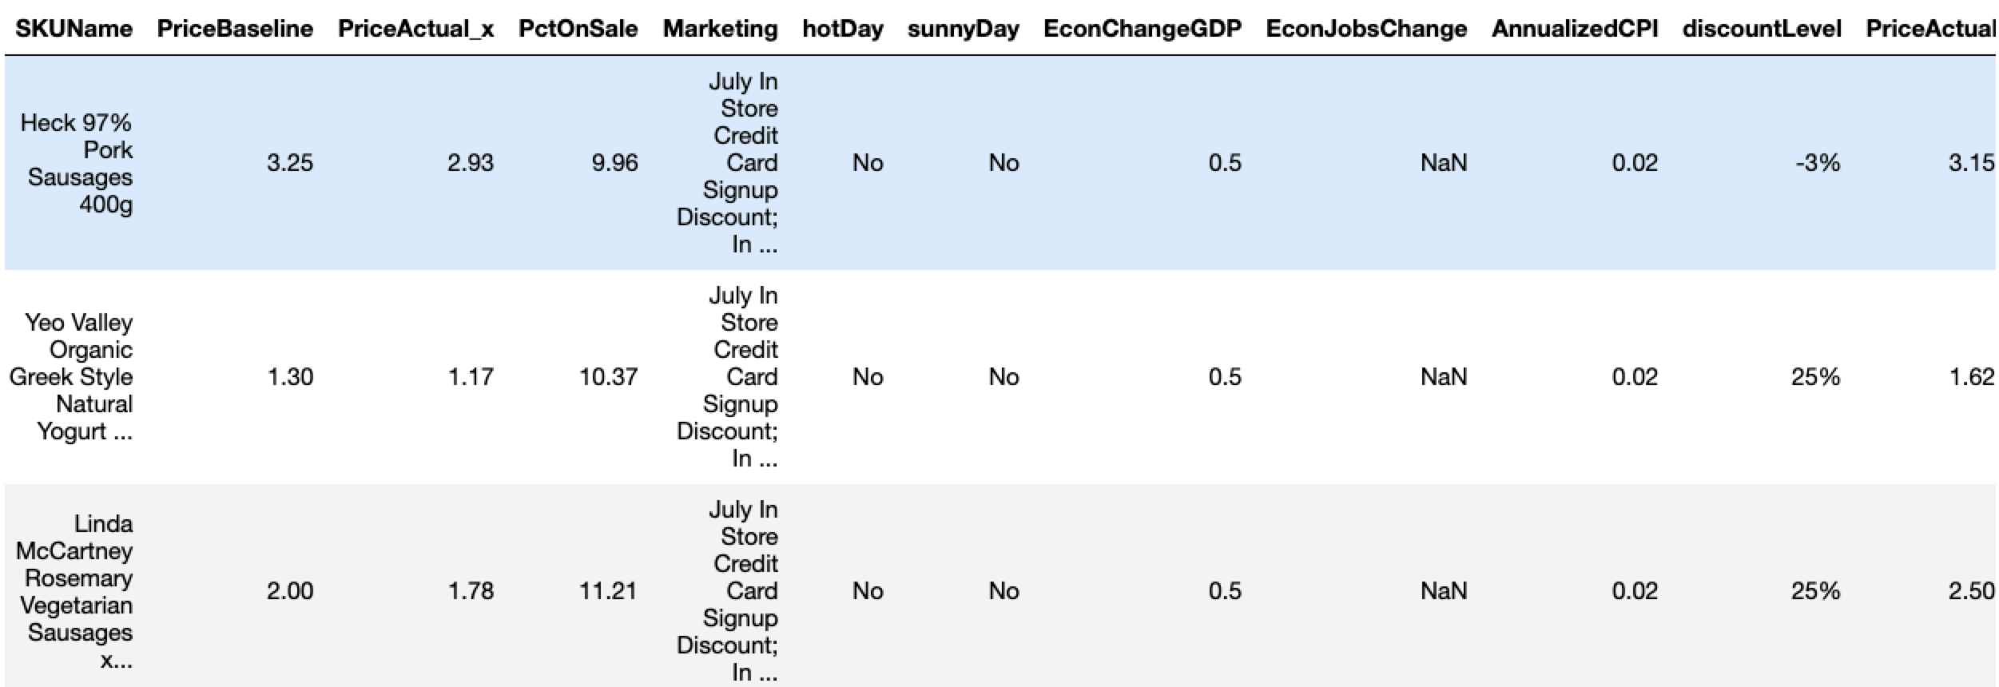Click the PctOnSale column header
The image size is (1999, 687).
point(578,29)
